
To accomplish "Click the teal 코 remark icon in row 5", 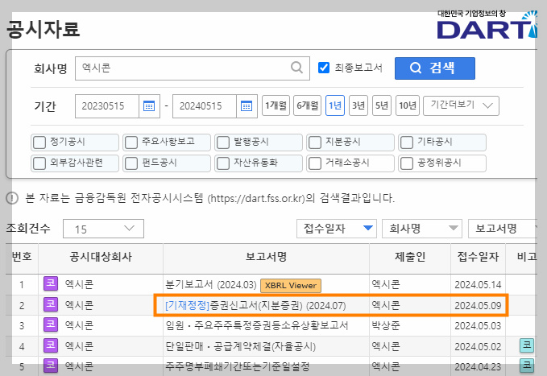I will (527, 366).
